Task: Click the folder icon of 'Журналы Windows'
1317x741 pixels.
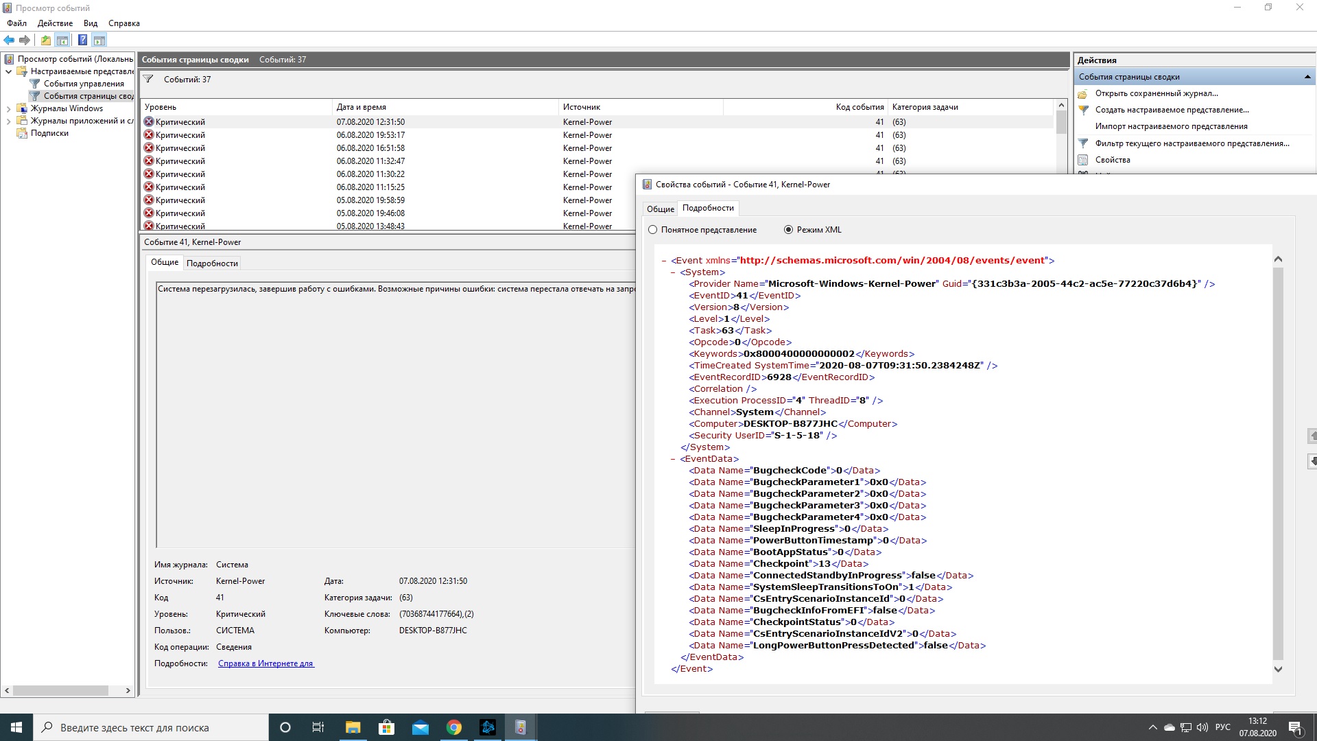Action: [22, 108]
